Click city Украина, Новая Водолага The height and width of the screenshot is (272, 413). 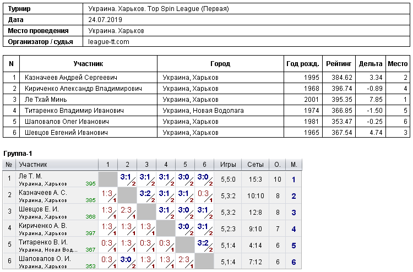(203, 111)
